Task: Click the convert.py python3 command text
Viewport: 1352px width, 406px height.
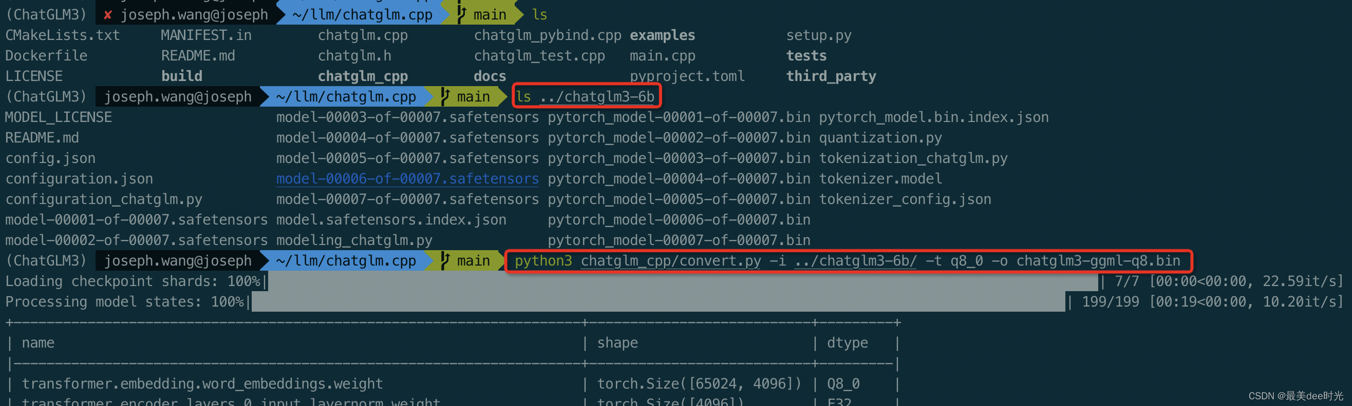Action: (x=847, y=261)
